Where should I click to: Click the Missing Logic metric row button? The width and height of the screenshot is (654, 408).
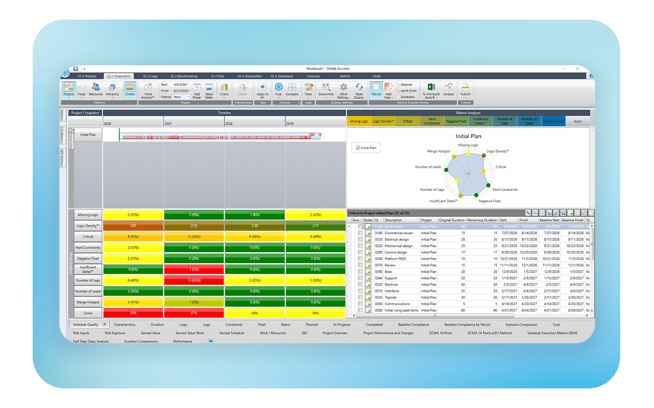click(x=88, y=215)
